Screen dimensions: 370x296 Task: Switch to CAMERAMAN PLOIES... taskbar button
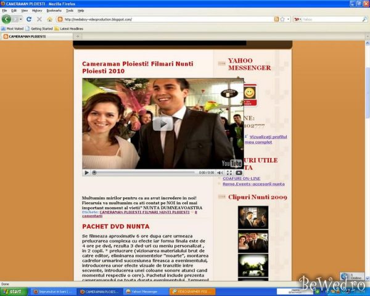[x=100, y=292]
